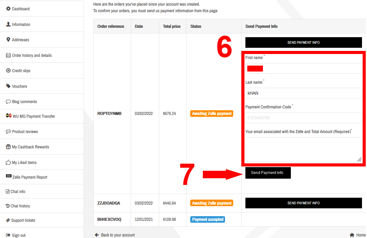The image size is (367, 238).
Task: Click the My Cashback Rewards gift icon
Action: pyautogui.click(x=8, y=147)
